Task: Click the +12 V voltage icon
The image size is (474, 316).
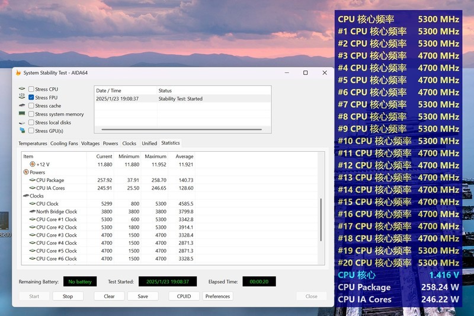Action: coord(32,164)
